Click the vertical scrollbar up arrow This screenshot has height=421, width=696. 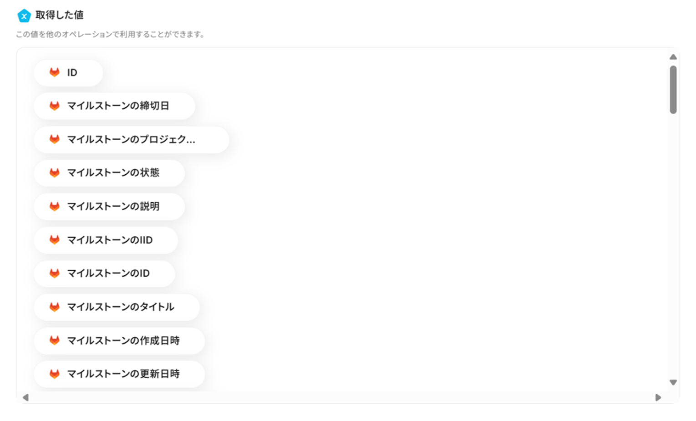click(x=673, y=57)
